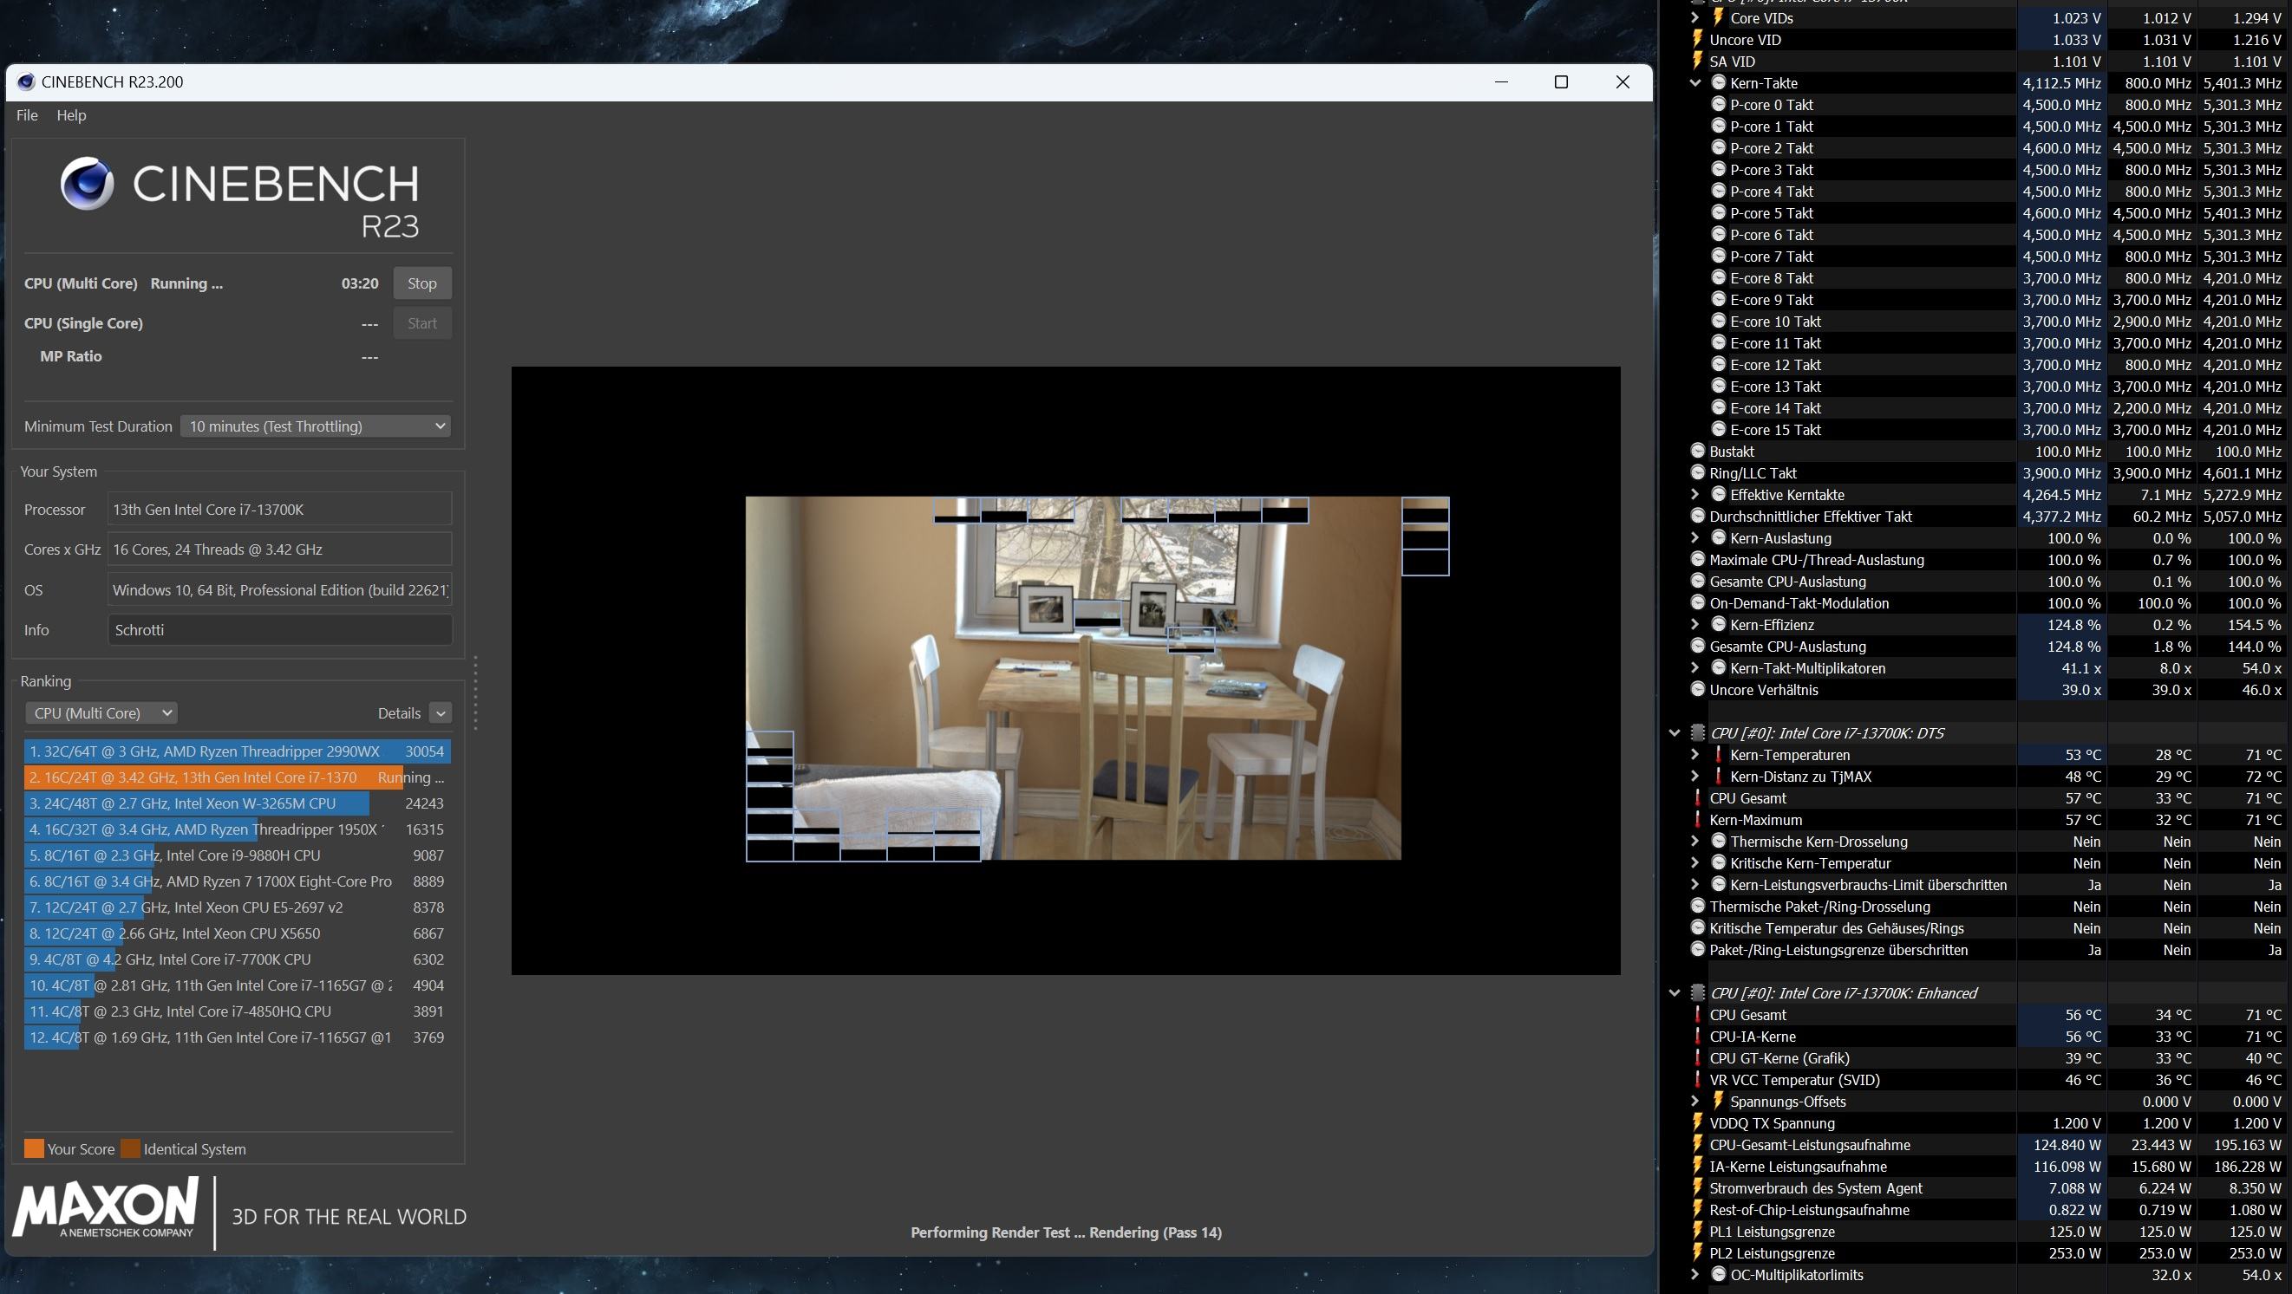This screenshot has width=2292, height=1294.
Task: Click the CPU-IA-Kerne thermometer icon
Action: (1698, 1036)
